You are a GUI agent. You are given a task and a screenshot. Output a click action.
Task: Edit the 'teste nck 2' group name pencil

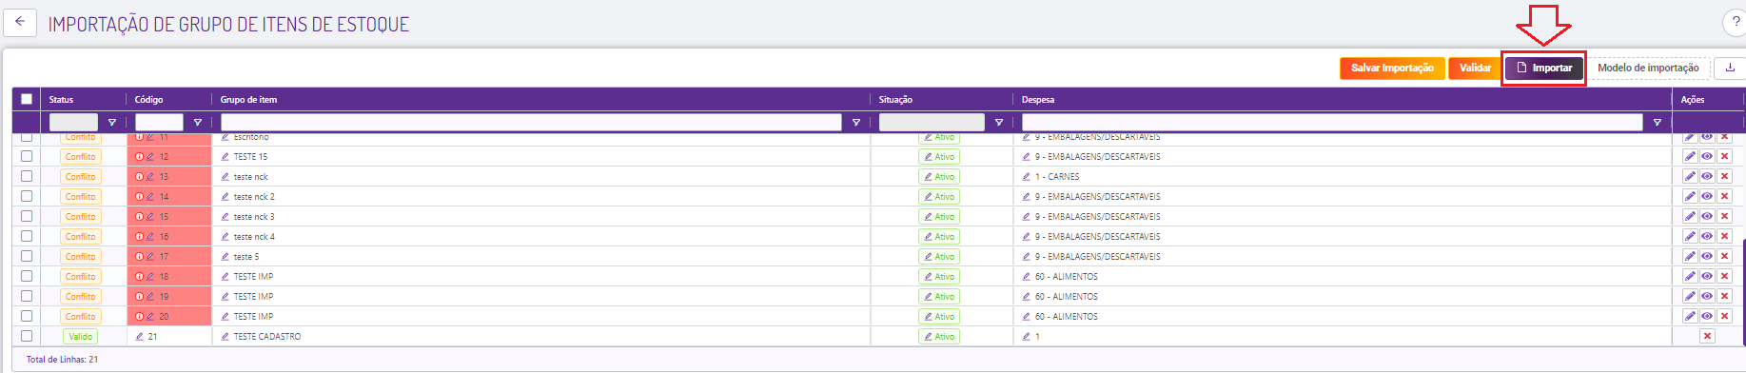226,197
